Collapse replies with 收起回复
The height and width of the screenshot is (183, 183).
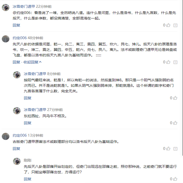coord(32,62)
